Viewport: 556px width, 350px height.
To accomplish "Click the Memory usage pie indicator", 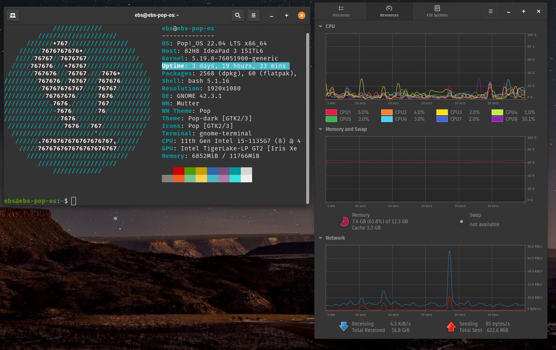I will [x=344, y=221].
